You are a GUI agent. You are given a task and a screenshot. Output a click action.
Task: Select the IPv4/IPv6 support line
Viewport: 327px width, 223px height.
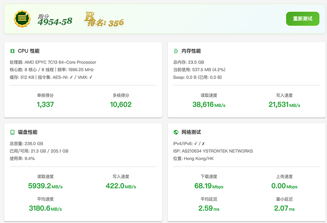189,144
